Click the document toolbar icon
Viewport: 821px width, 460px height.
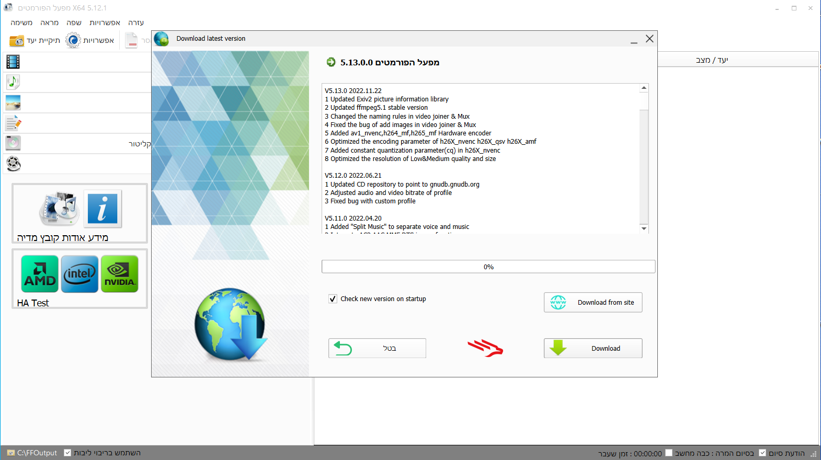coord(131,40)
